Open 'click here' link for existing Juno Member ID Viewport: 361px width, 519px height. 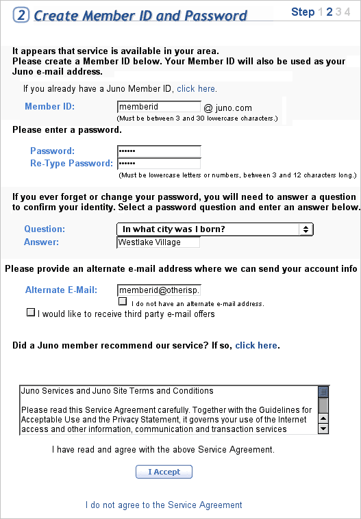pos(196,89)
